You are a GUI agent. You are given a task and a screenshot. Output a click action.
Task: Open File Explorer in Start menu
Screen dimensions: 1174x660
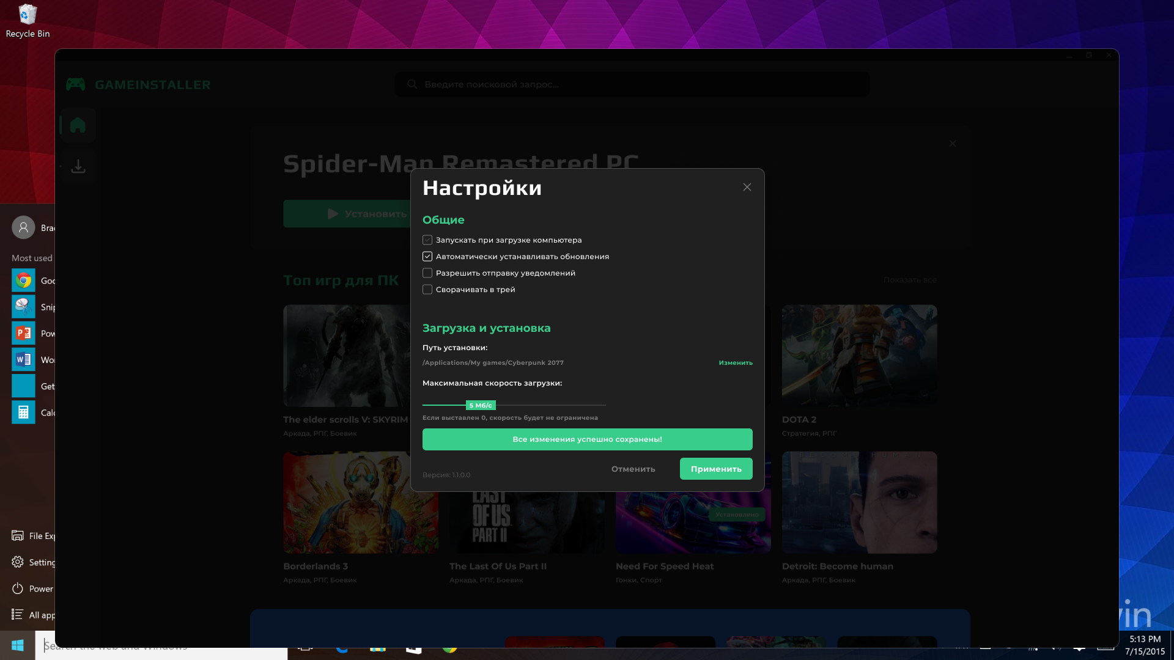click(33, 536)
